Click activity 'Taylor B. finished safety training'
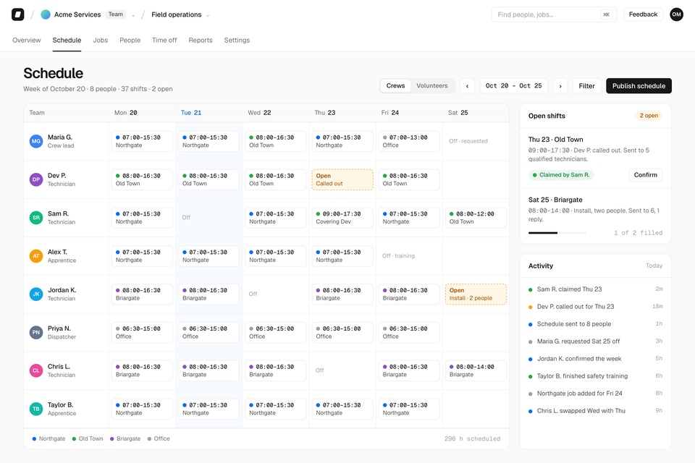The width and height of the screenshot is (695, 463). 595,375
